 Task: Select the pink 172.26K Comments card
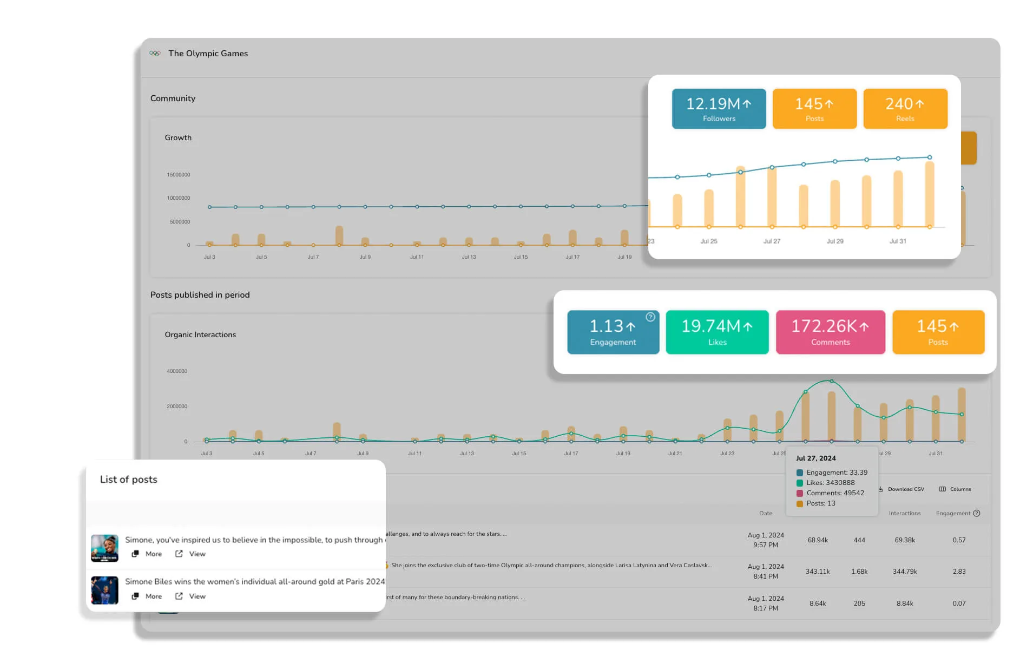831,332
